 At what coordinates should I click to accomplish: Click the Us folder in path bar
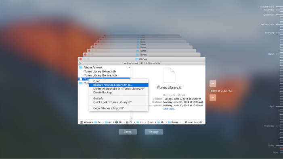click(140, 122)
